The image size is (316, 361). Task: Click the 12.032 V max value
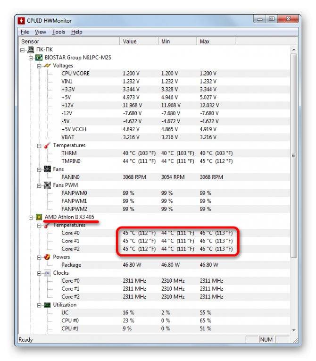[x=209, y=105]
